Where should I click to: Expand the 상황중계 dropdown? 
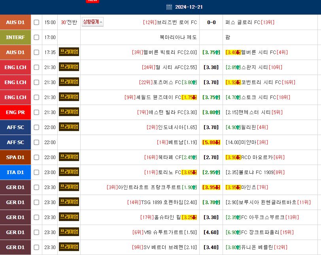[x=93, y=22]
